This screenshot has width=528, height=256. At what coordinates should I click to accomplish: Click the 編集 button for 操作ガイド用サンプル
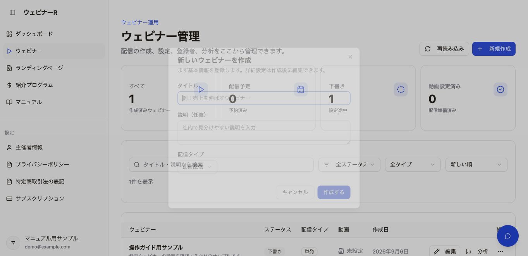point(445,251)
